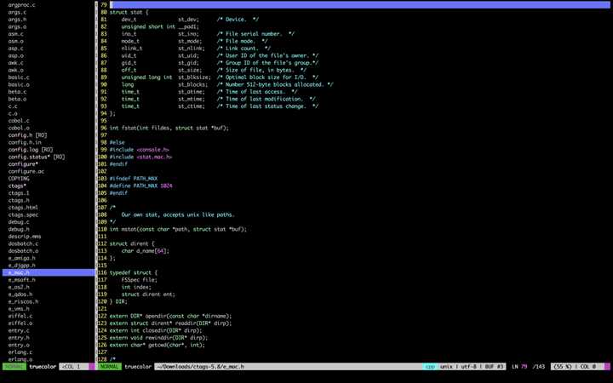The image size is (613, 383).
Task: Open dosbatch.c in the file browser
Action: (x=23, y=243)
